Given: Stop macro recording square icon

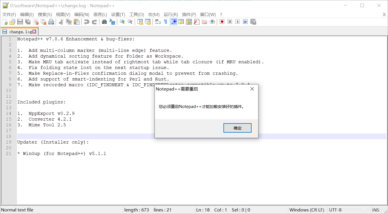Looking at the screenshot, I should [229, 22].
